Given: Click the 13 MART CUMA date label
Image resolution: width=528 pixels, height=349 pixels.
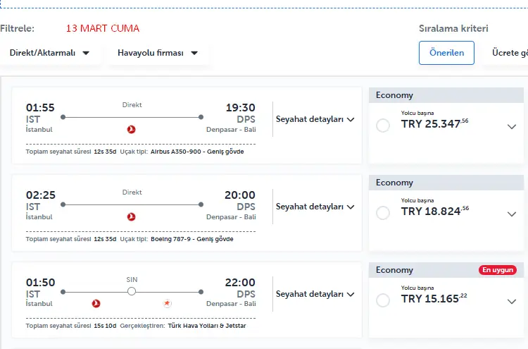Looking at the screenshot, I should (103, 28).
